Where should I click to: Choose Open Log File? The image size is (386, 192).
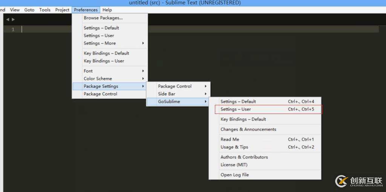[265, 175]
